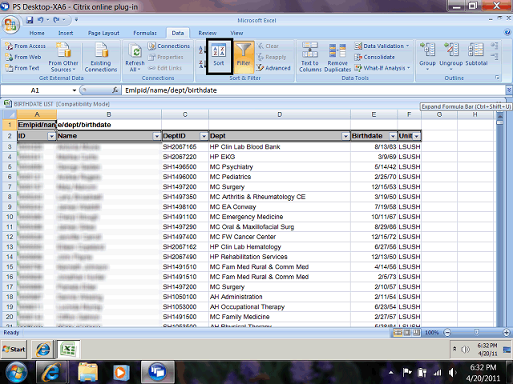The width and height of the screenshot is (513, 384).
Task: Open What-If Analysis dropdown
Action: click(x=382, y=68)
